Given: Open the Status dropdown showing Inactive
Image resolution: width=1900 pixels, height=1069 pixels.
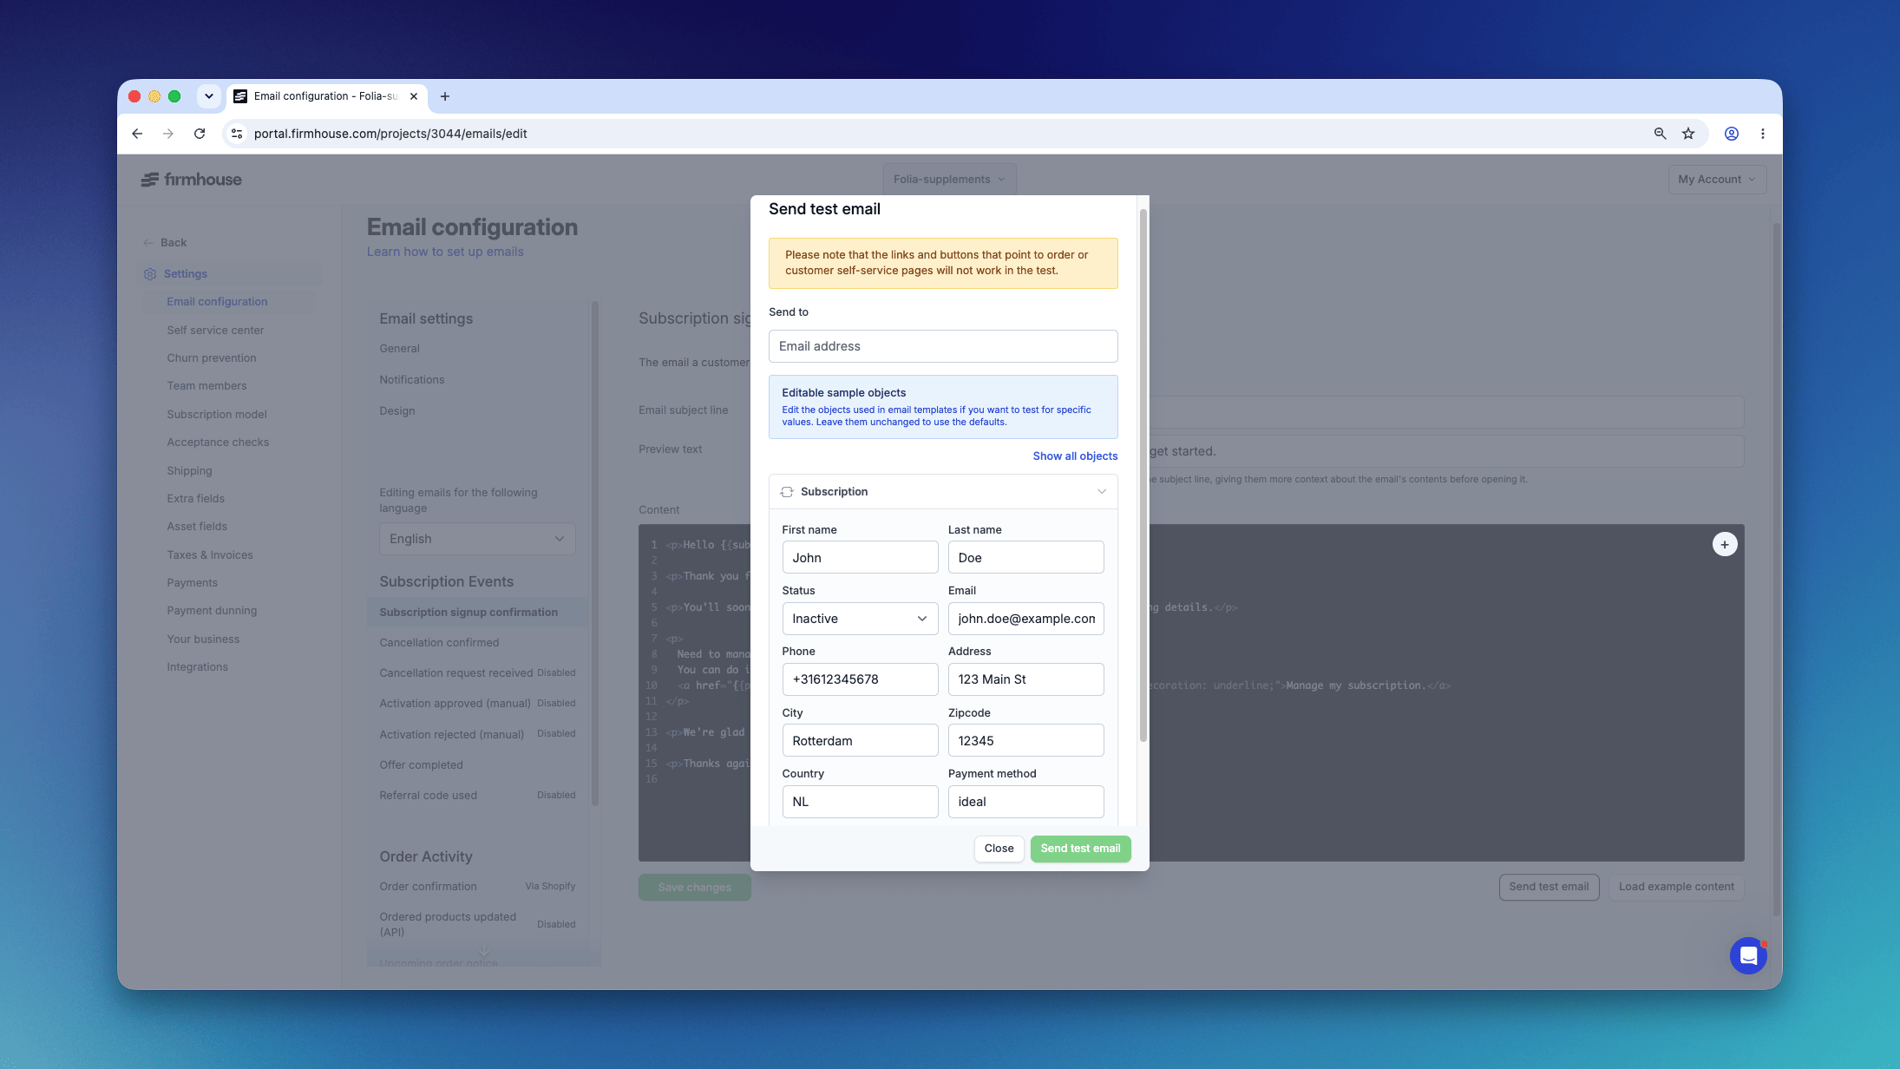Looking at the screenshot, I should (860, 619).
